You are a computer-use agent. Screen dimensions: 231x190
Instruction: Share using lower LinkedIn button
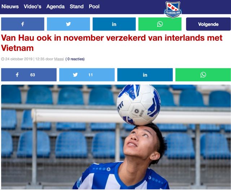coord(145,75)
